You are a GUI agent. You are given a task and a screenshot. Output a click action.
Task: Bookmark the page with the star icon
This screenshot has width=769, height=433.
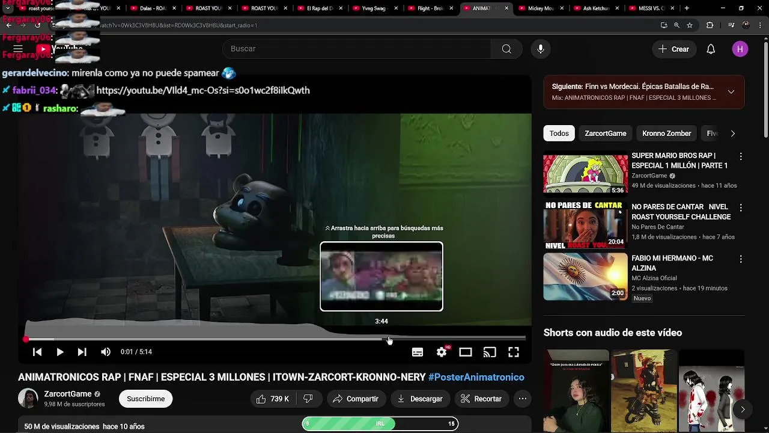pyautogui.click(x=690, y=25)
